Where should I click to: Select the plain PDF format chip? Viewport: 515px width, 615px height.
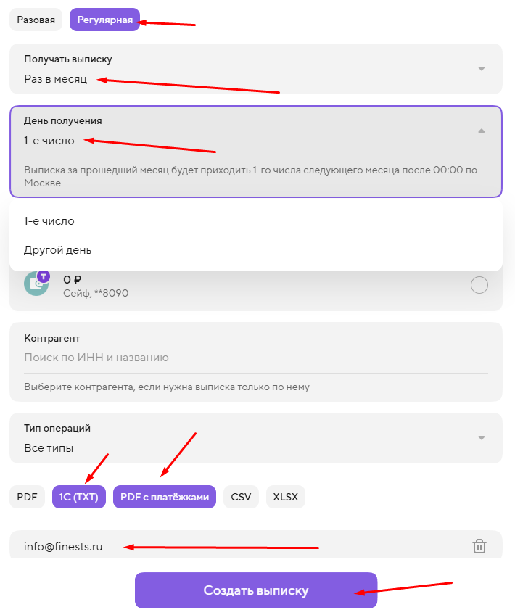[x=27, y=497]
